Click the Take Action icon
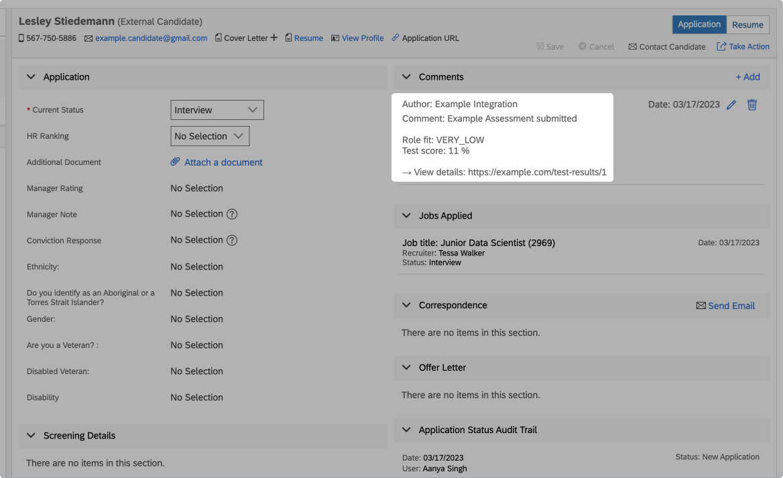Image resolution: width=783 pixels, height=478 pixels. pyautogui.click(x=721, y=46)
